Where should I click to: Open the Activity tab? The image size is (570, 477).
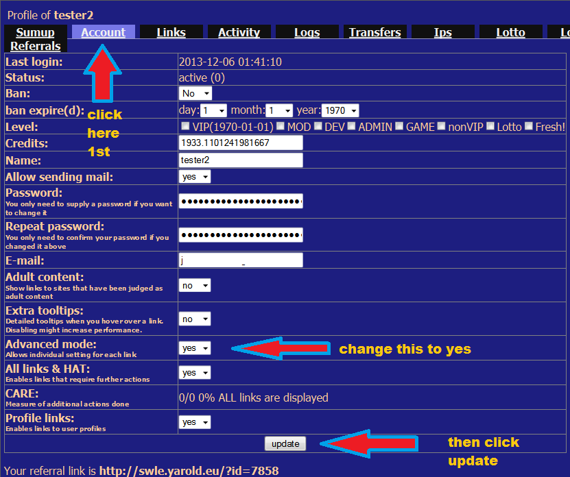pyautogui.click(x=239, y=32)
